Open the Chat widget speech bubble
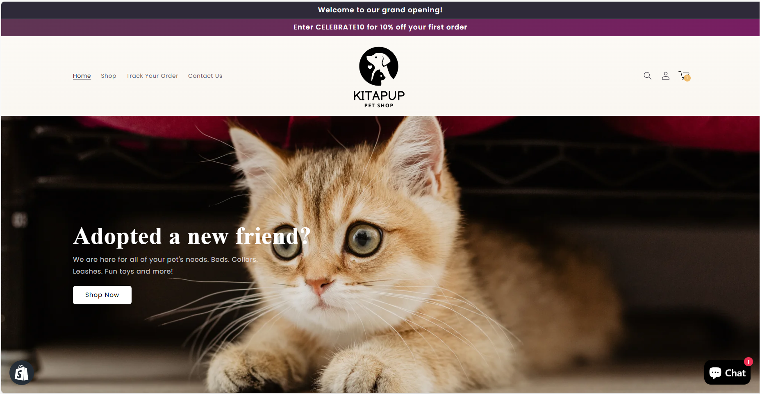This screenshot has width=760, height=394. click(x=715, y=373)
